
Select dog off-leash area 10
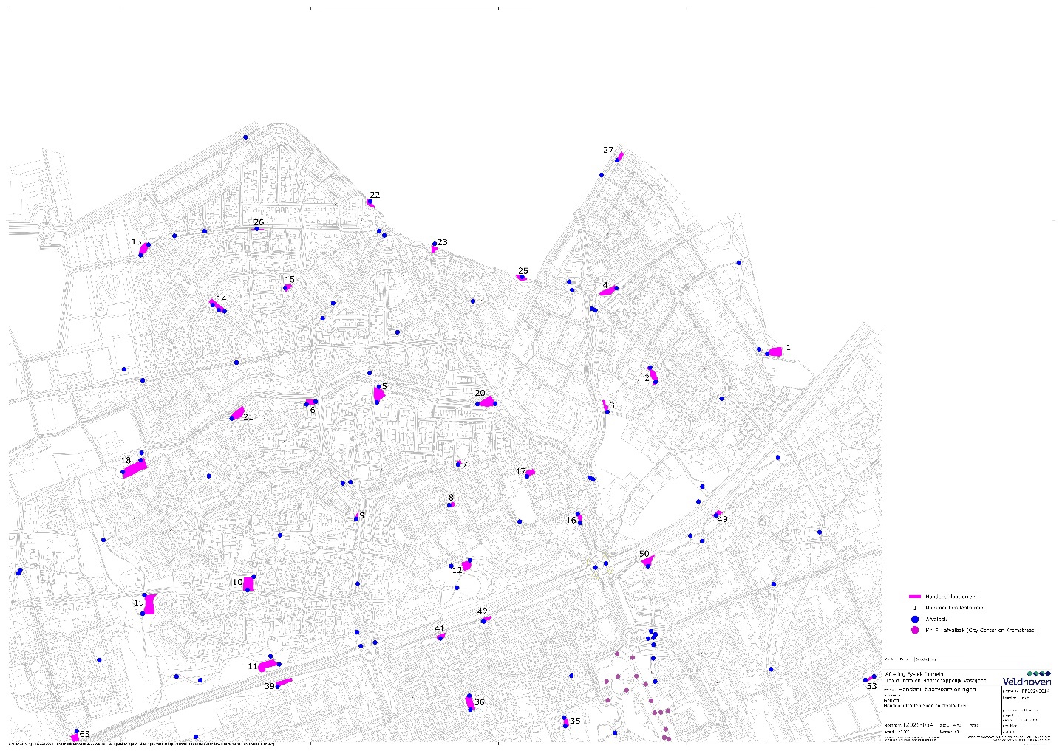coord(249,584)
